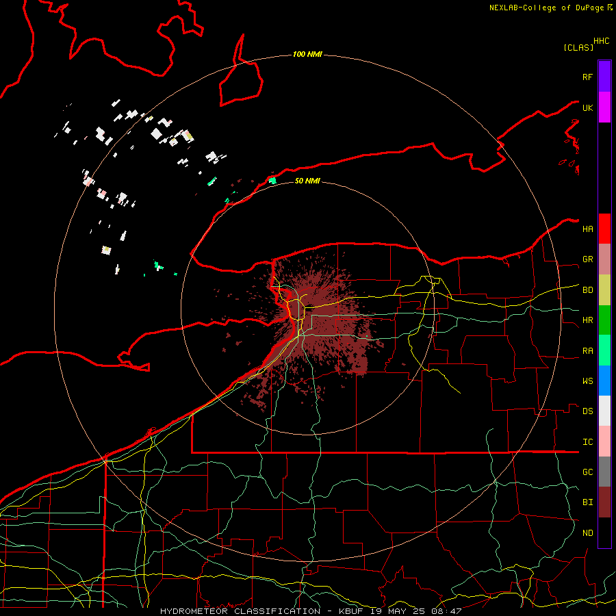Click the BI legend label
This screenshot has height=616, width=616.
coord(588,502)
